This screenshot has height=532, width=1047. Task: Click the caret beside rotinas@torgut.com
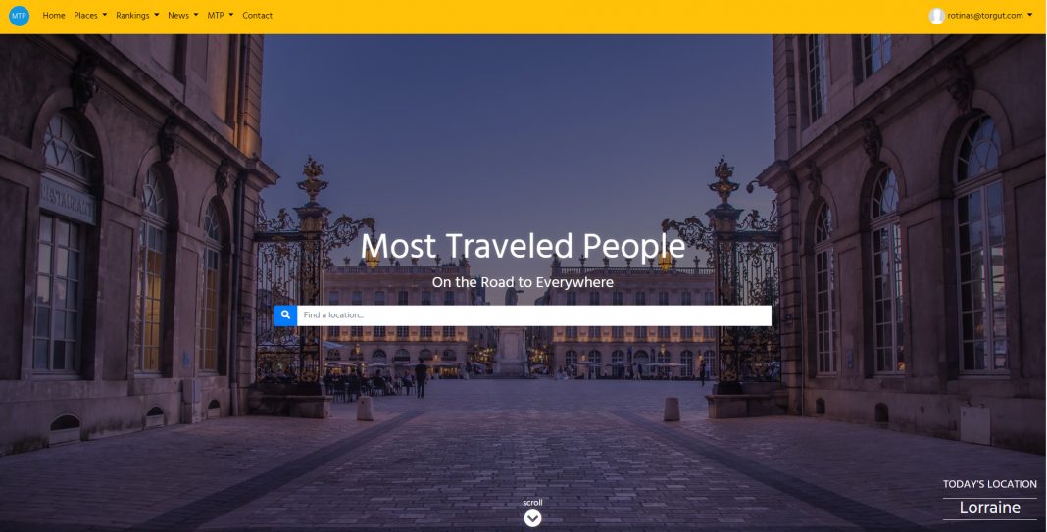click(1029, 16)
